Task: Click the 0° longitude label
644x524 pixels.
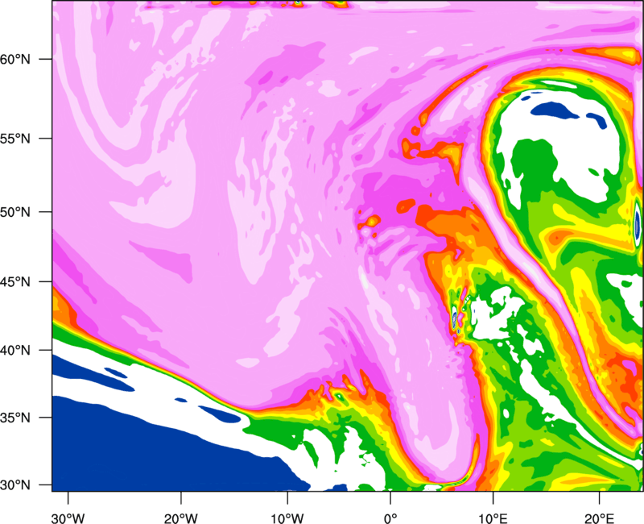Action: tap(390, 518)
